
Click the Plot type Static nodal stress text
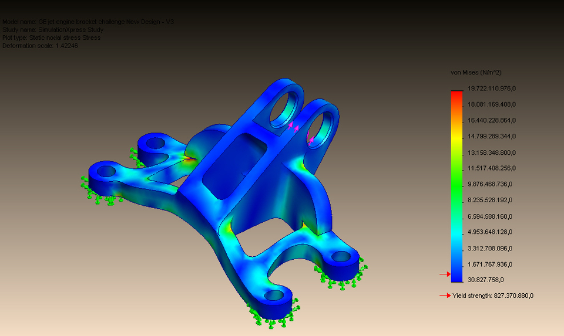tap(52, 38)
